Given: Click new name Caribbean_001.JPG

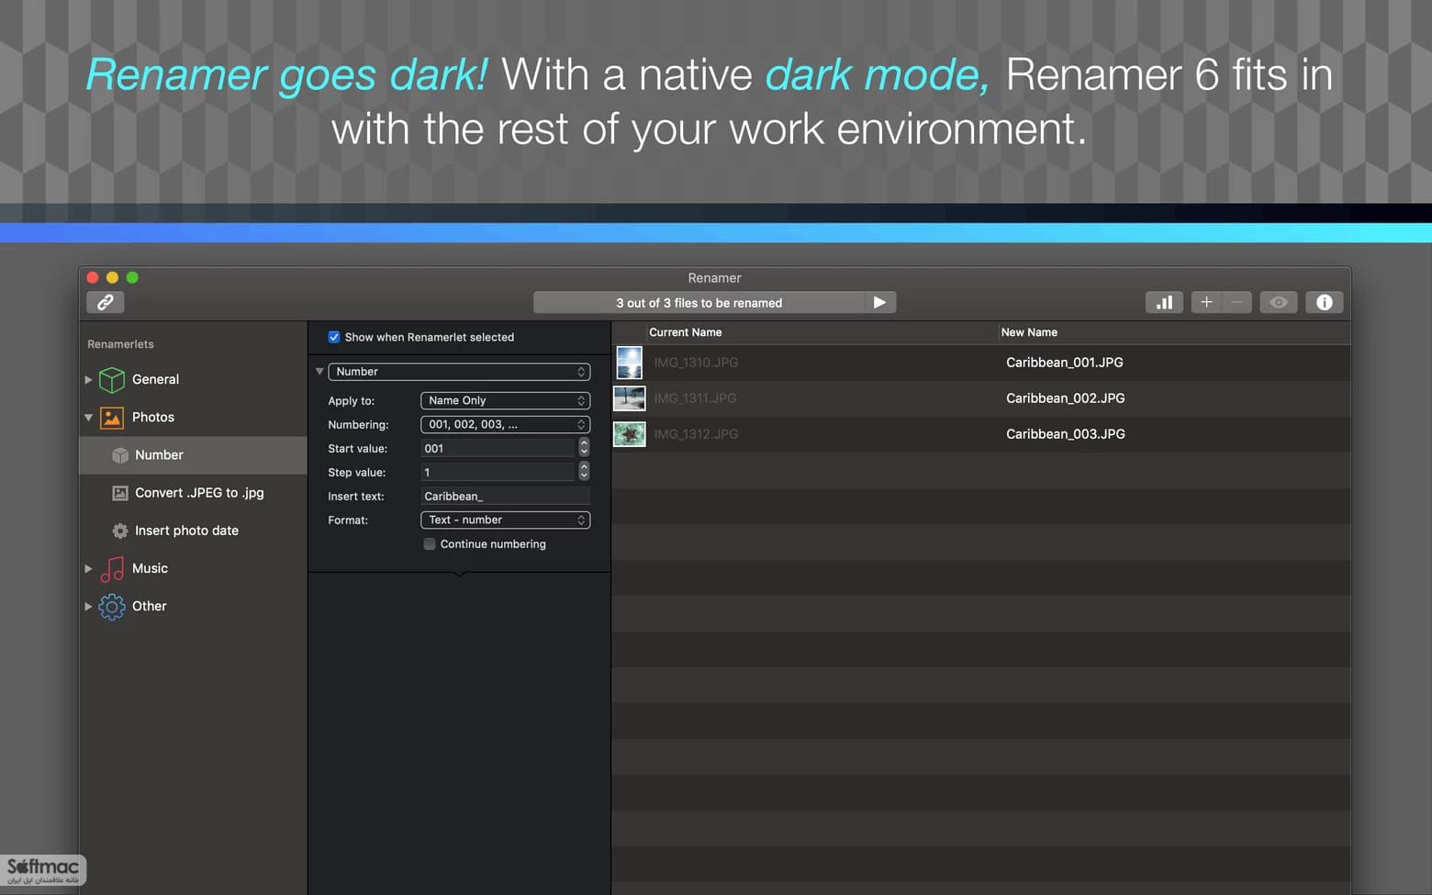Looking at the screenshot, I should 1065,363.
